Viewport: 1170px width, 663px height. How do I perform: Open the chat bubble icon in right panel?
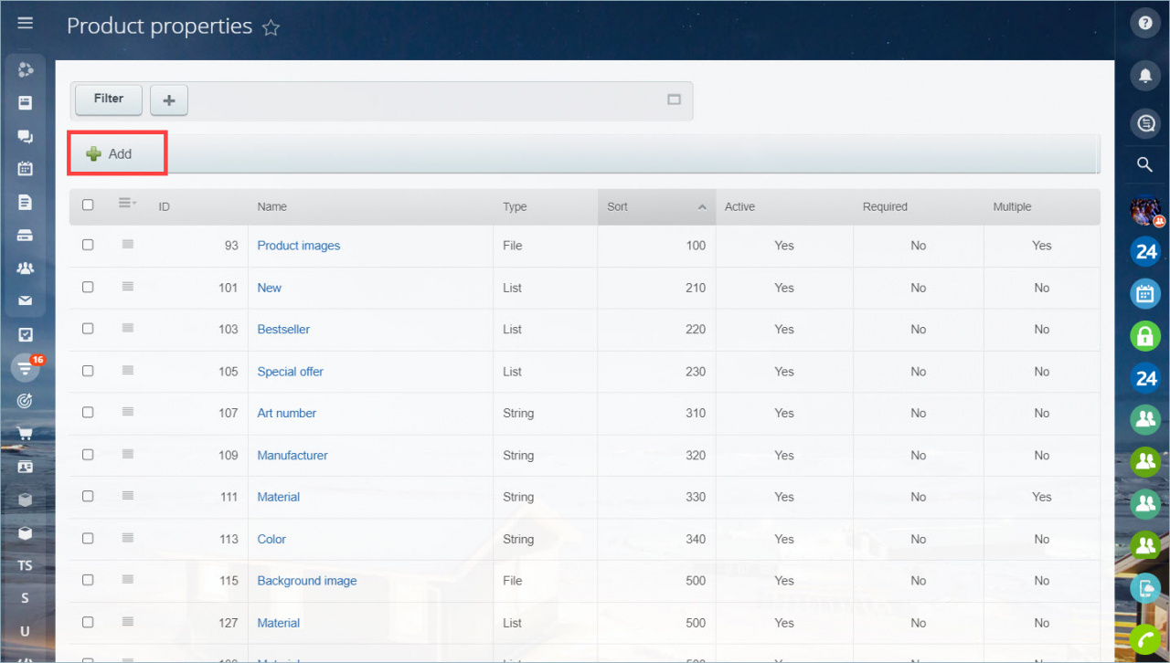coord(1144,123)
